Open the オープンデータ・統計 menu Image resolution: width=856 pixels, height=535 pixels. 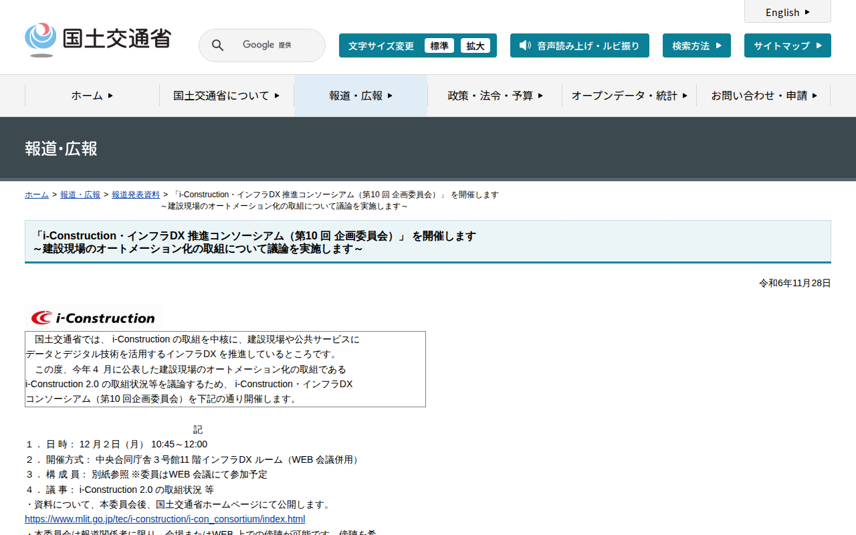tap(629, 96)
